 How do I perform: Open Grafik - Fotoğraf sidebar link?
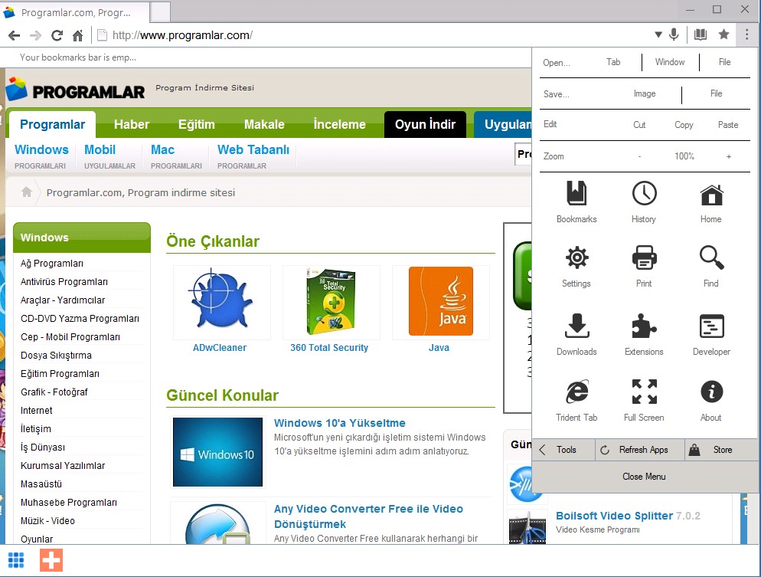click(54, 392)
